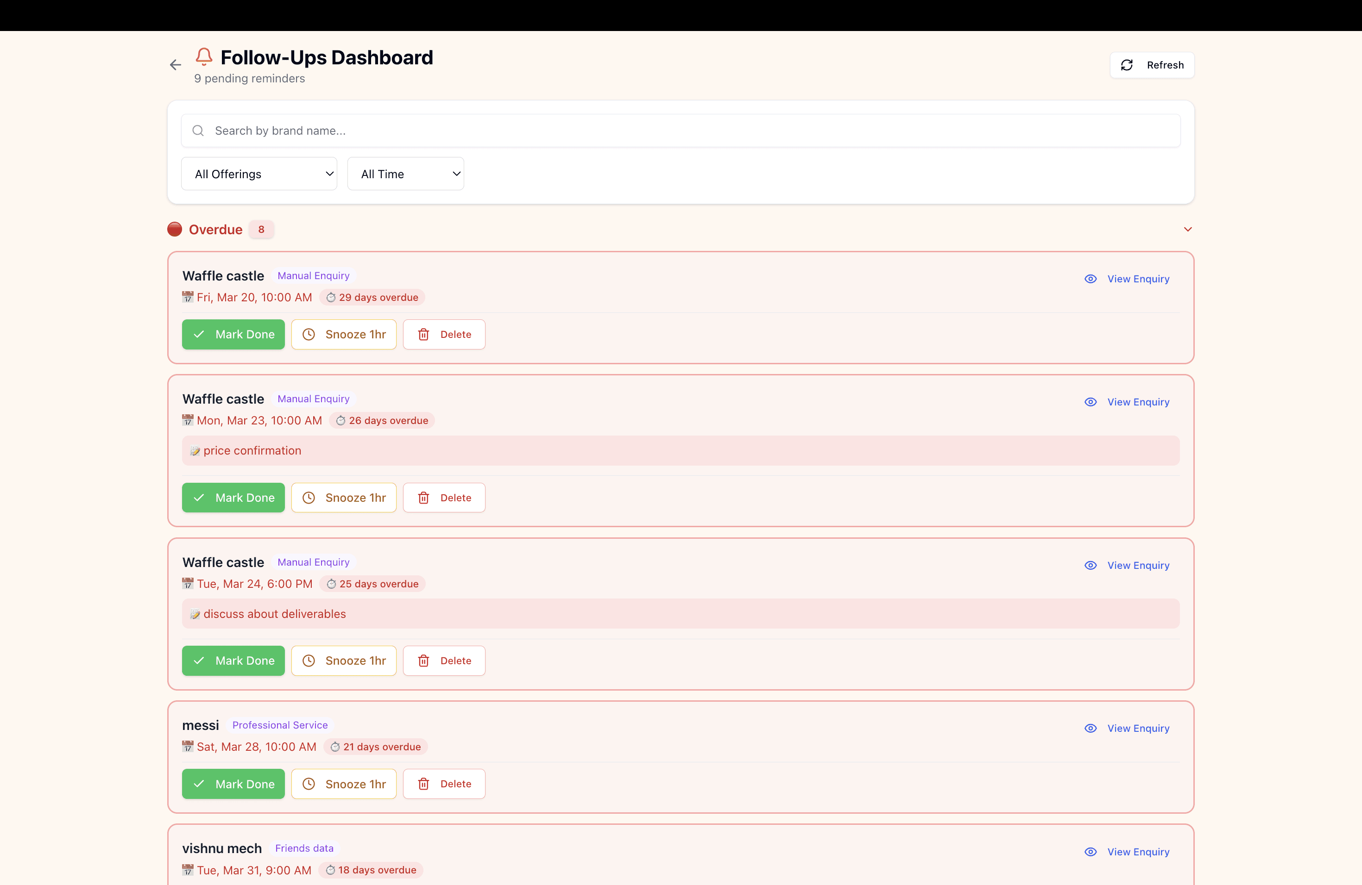
Task: Open the All Offerings dropdown
Action: click(x=259, y=174)
